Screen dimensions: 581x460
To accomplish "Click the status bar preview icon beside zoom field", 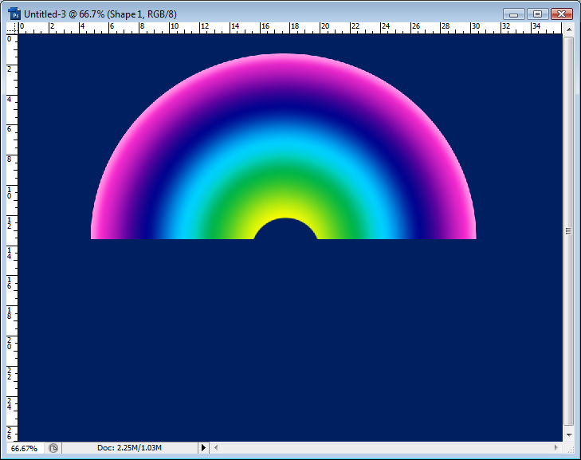I will [x=53, y=448].
